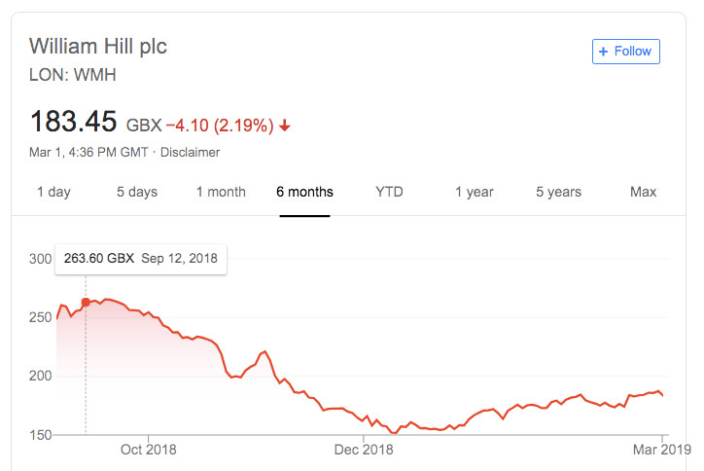The height and width of the screenshot is (471, 704).
Task: Select the 5 days range tab
Action: [137, 192]
